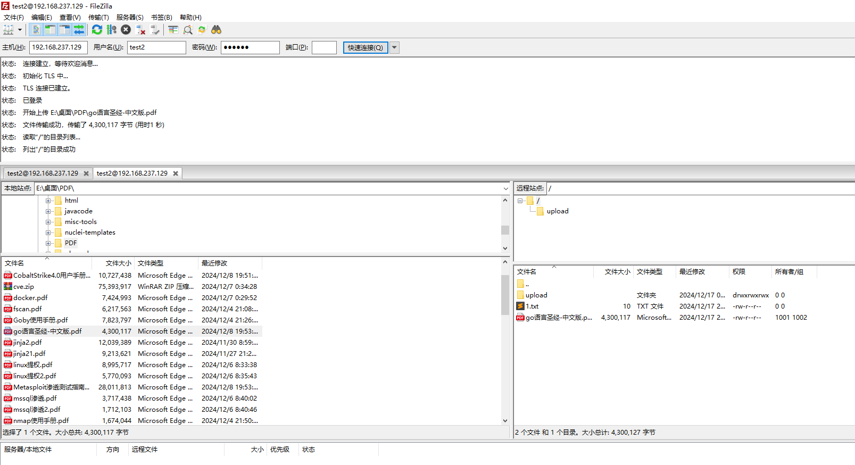855x465 pixels.
Task: Select jinja2.pdf file icon
Action: (8, 342)
